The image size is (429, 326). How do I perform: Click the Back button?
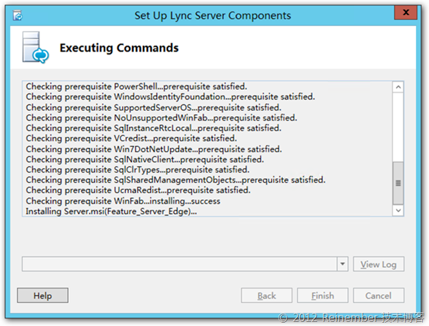pyautogui.click(x=266, y=295)
